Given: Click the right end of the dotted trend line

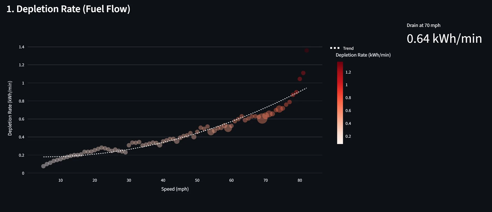Looking at the screenshot, I should [306, 88].
